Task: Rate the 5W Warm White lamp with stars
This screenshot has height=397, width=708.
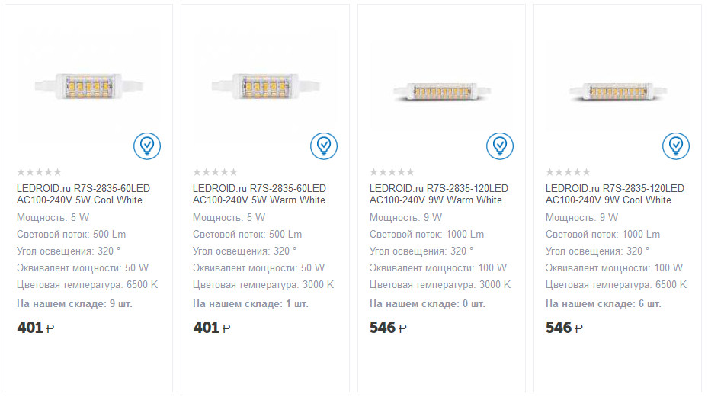Action: 215,172
